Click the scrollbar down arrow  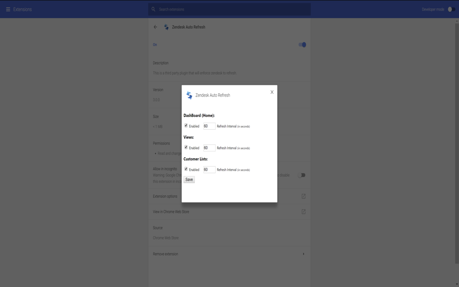pyautogui.click(x=456, y=284)
